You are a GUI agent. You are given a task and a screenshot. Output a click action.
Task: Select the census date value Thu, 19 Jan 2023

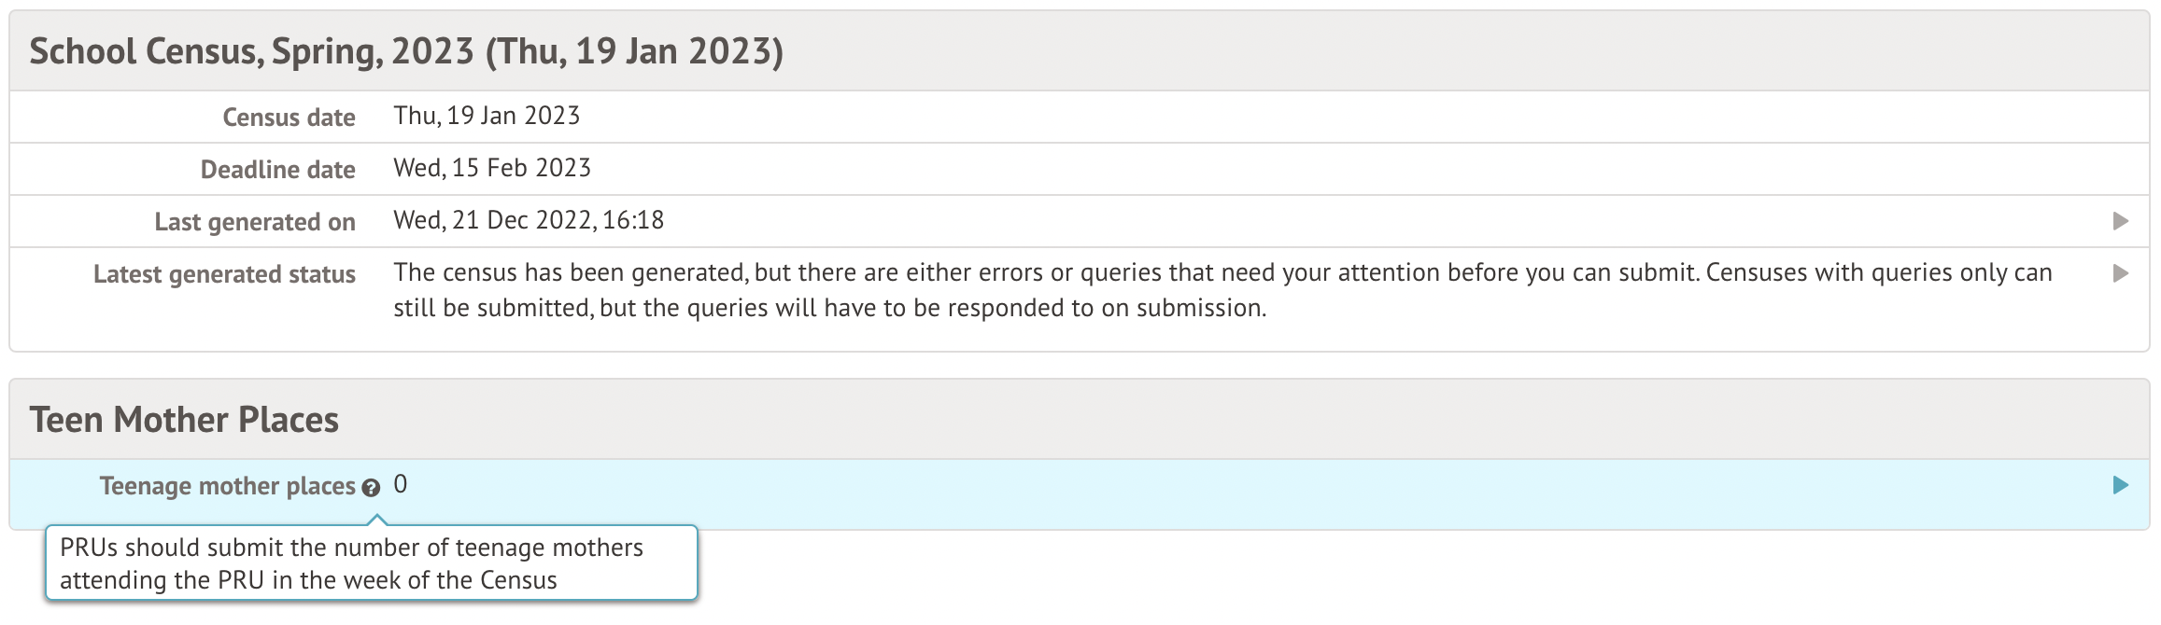tap(487, 116)
